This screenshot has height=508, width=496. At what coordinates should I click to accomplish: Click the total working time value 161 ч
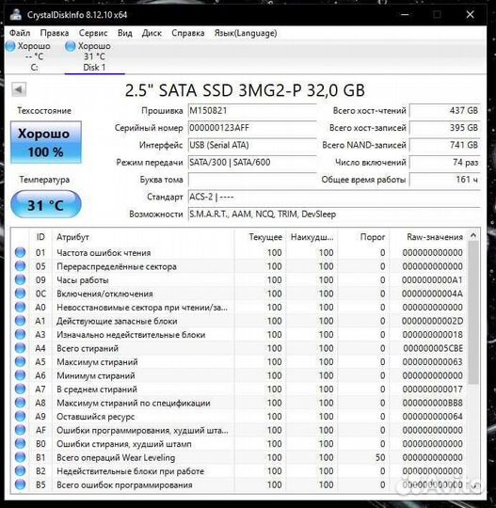tap(445, 180)
